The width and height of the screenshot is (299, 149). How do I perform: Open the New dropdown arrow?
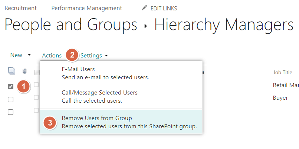point(29,55)
